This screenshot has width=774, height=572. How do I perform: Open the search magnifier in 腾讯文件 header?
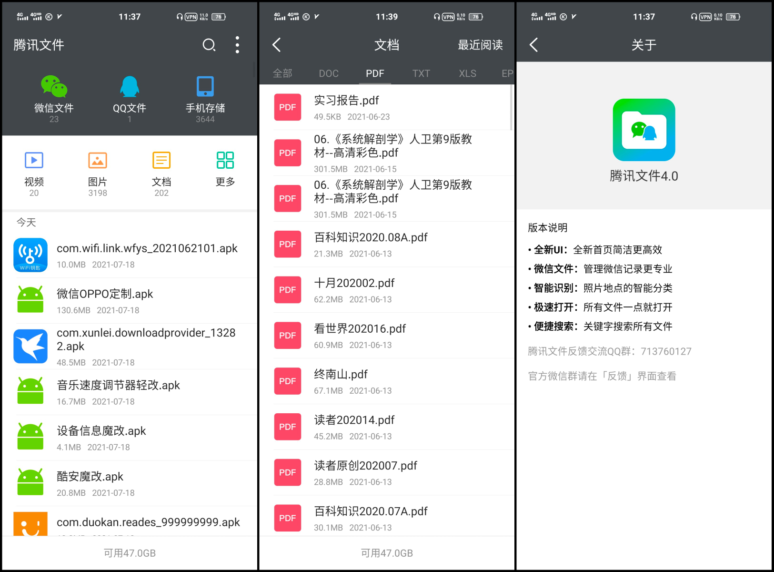(209, 45)
